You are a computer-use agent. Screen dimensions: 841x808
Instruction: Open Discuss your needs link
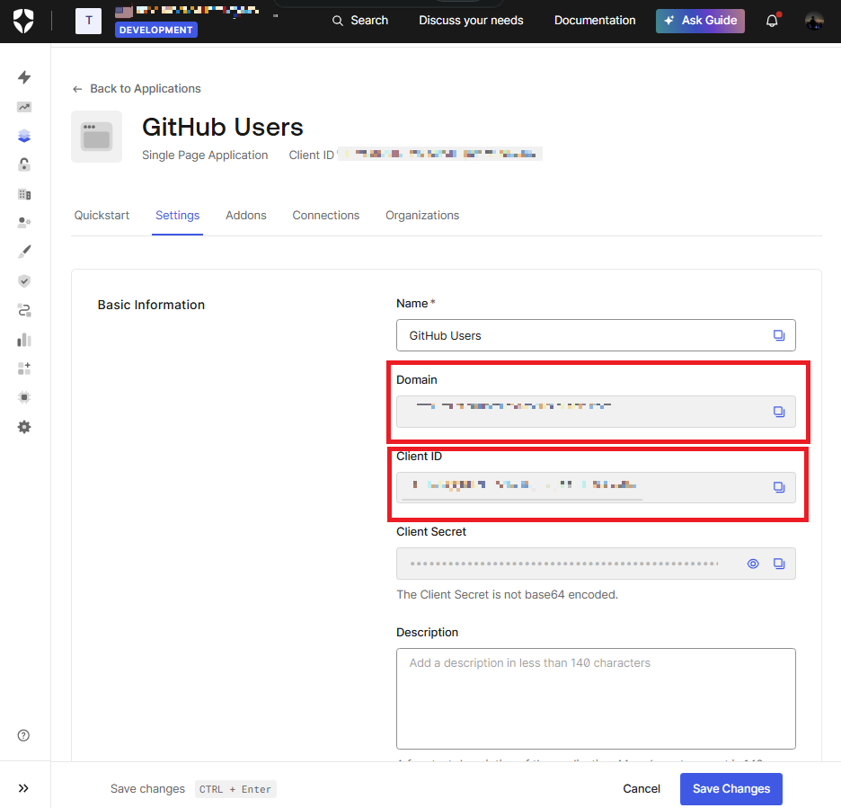pos(471,21)
